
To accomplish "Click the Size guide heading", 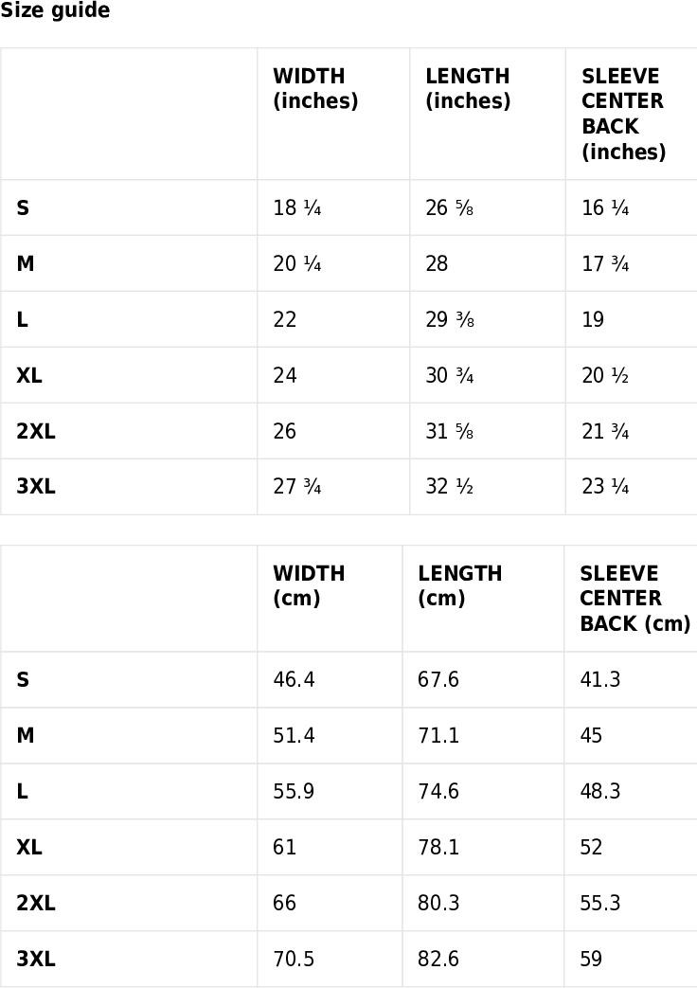I will click(55, 10).
